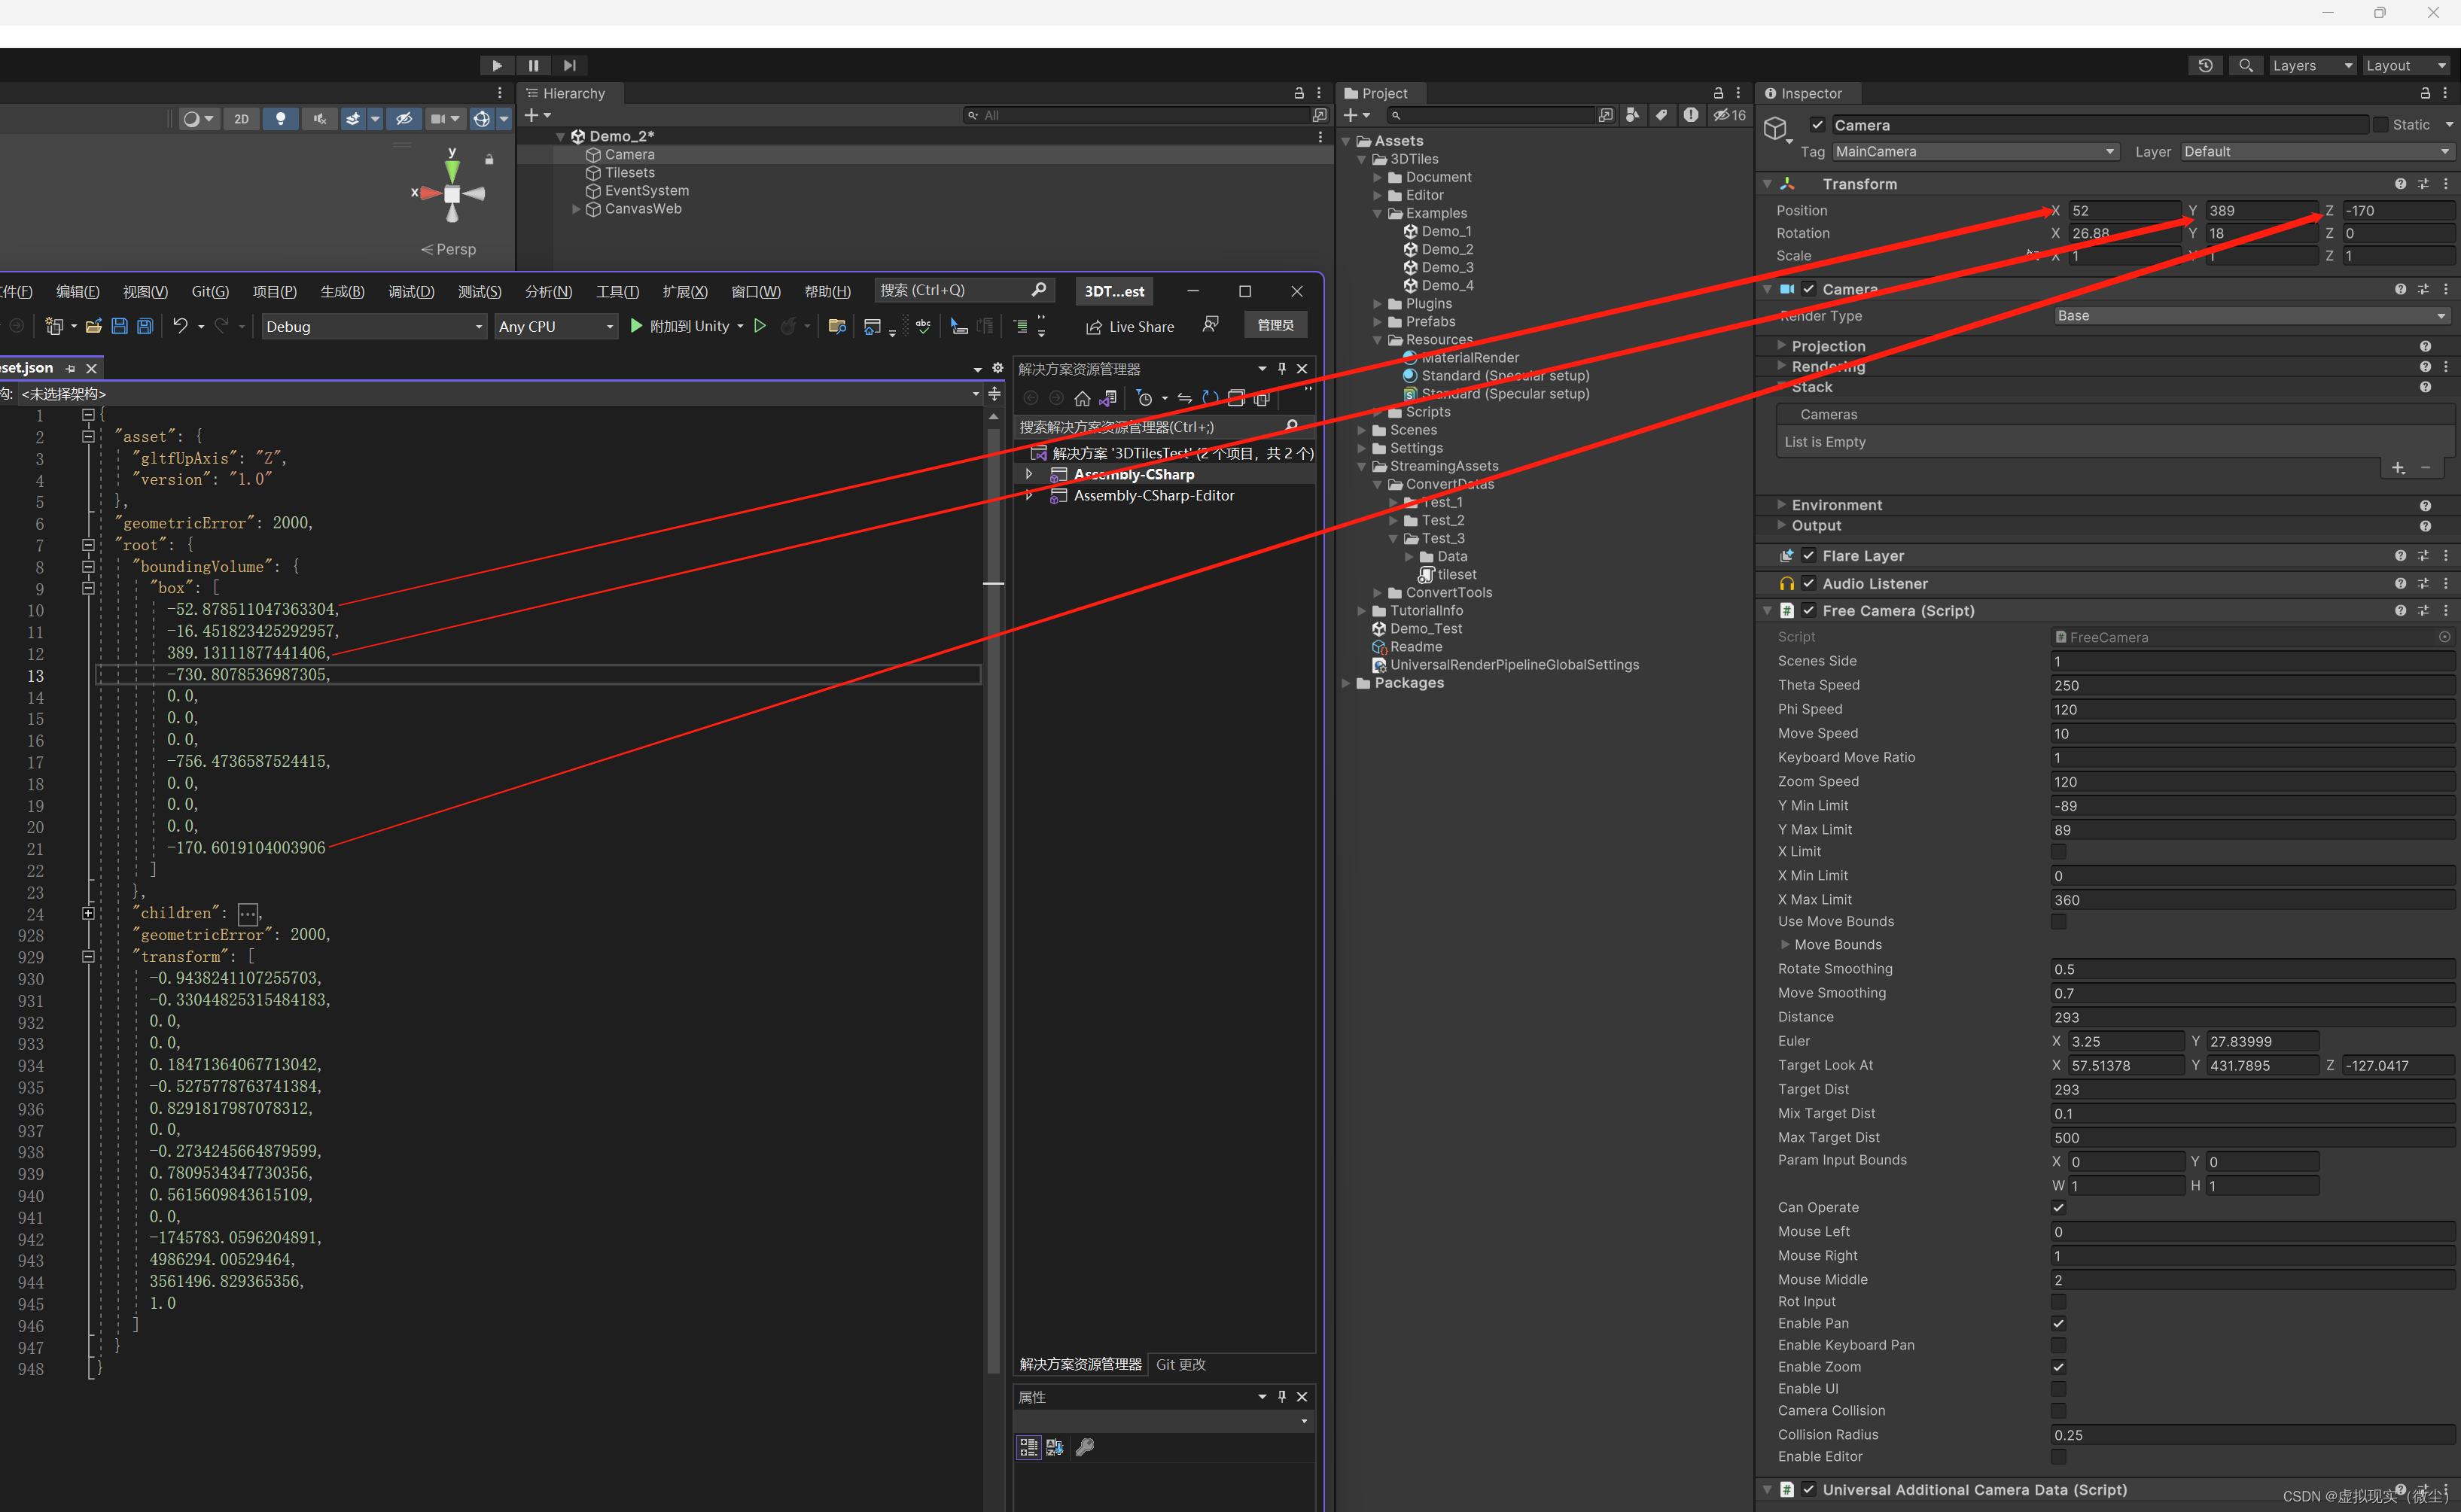Mute scene audio in the Scene view toolbar
The width and height of the screenshot is (2461, 1512).
click(x=319, y=118)
